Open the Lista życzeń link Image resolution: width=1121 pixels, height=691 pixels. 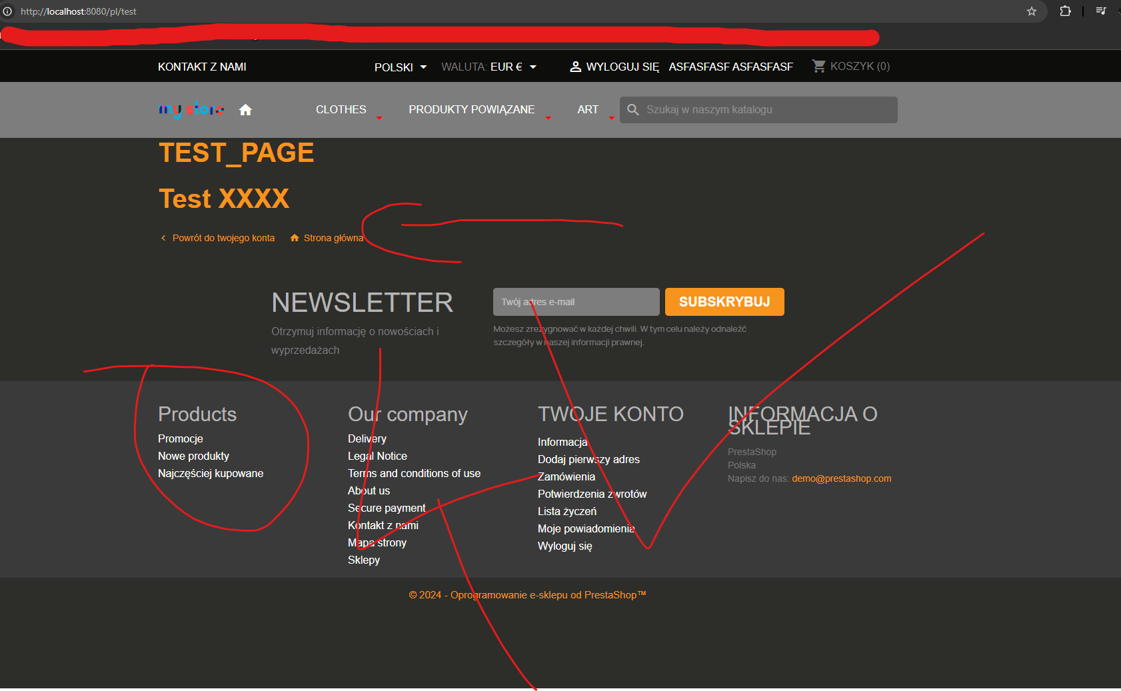tap(567, 511)
